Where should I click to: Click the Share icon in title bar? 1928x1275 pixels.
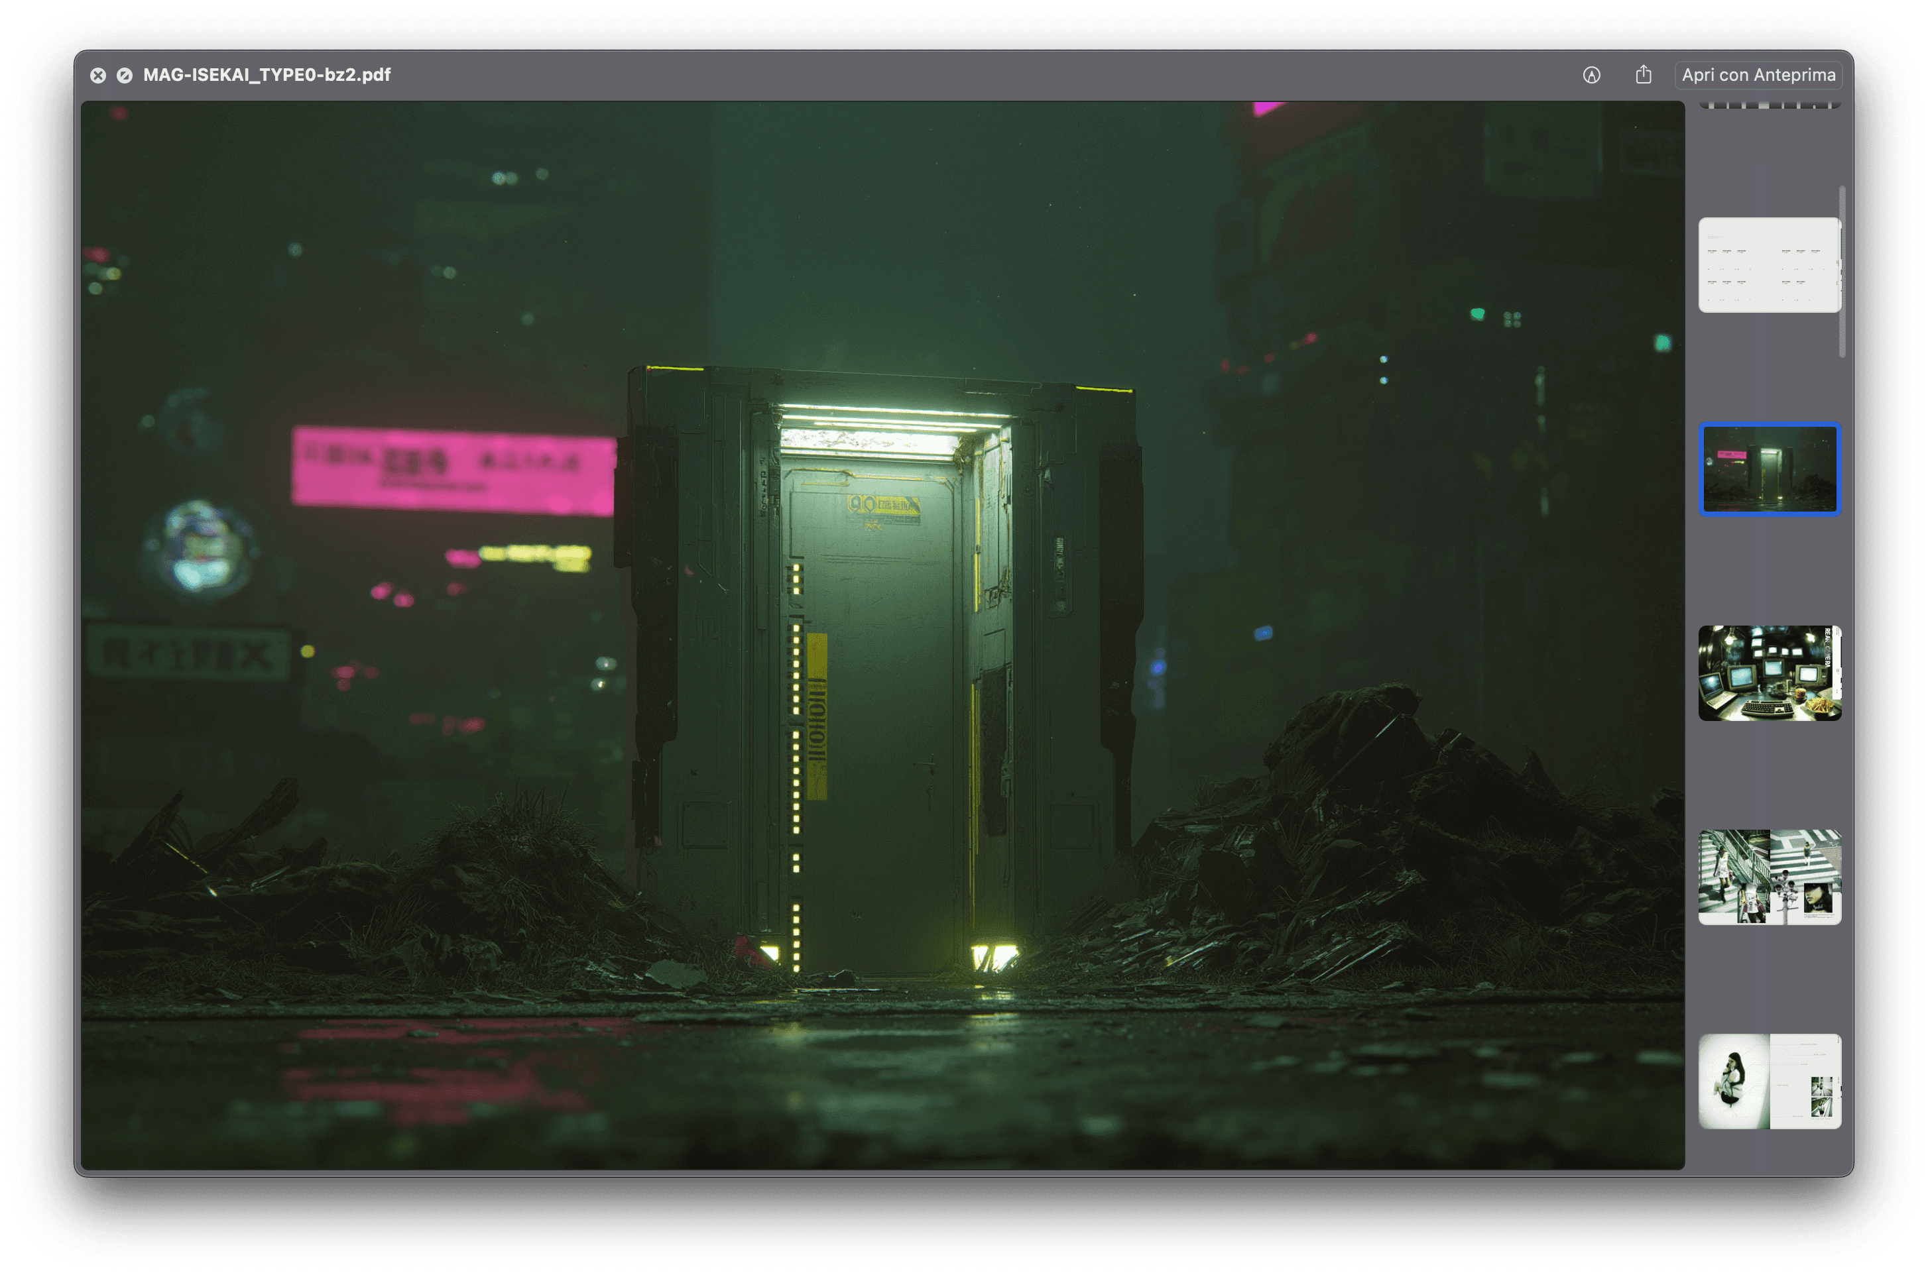point(1642,75)
